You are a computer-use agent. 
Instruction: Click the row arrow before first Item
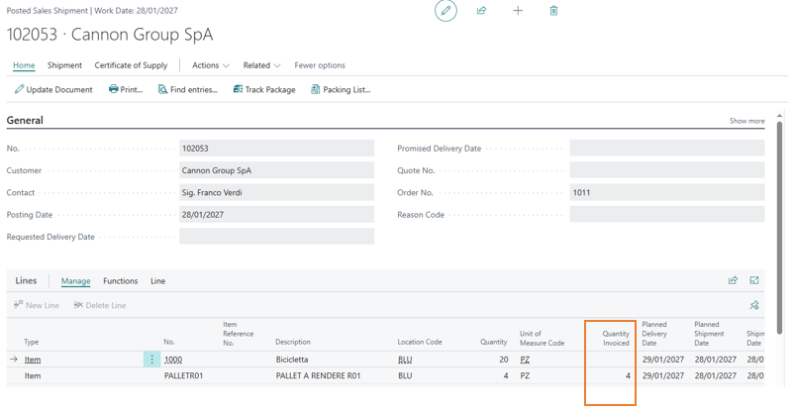tap(14, 360)
